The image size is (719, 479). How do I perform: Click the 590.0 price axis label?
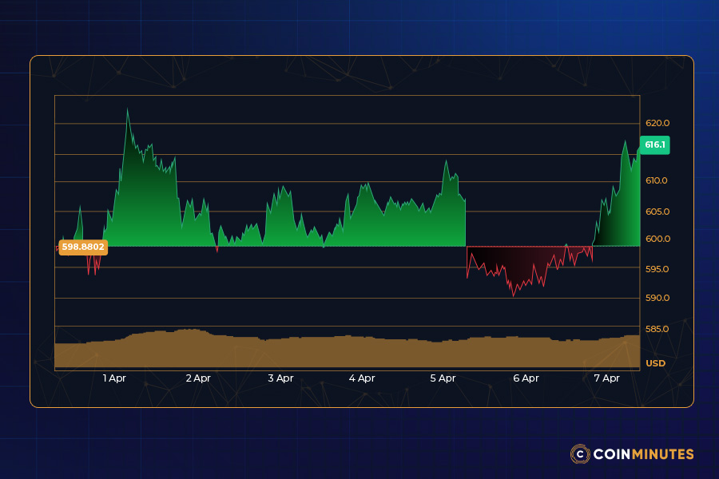point(657,298)
